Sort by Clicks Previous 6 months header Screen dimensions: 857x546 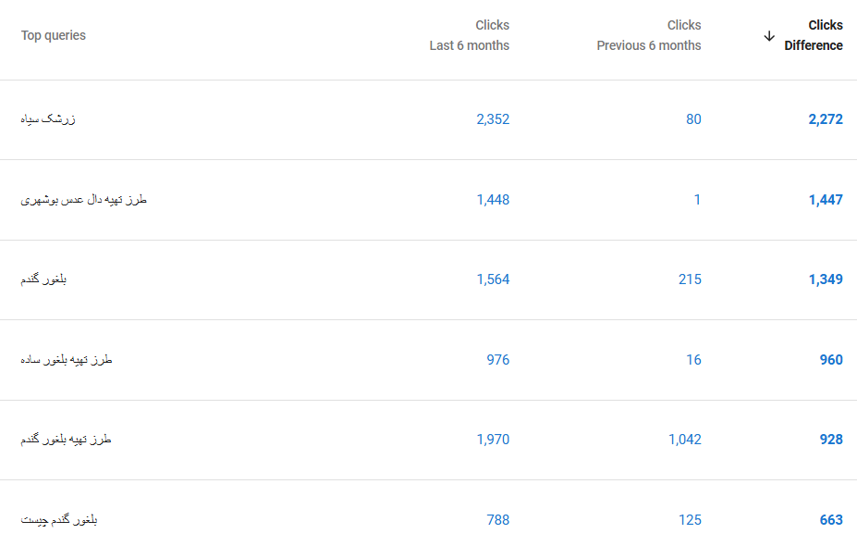(x=649, y=35)
